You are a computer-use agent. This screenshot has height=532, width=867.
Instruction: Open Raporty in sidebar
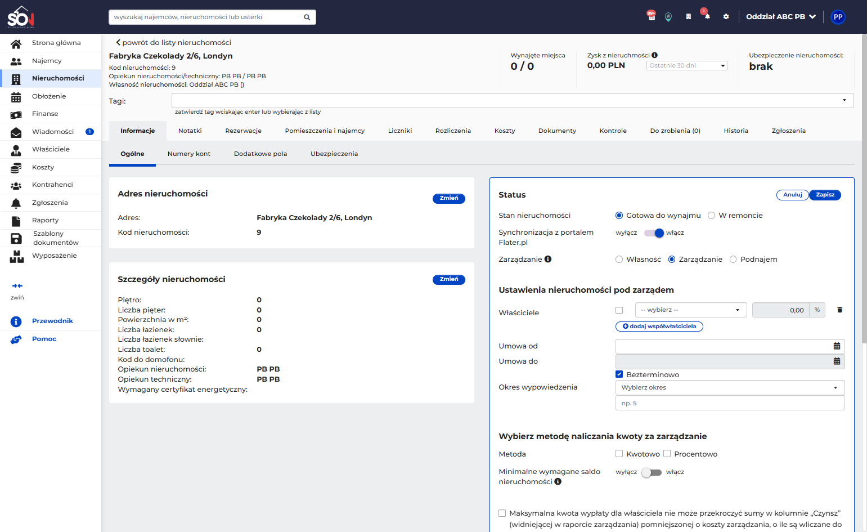pos(51,220)
